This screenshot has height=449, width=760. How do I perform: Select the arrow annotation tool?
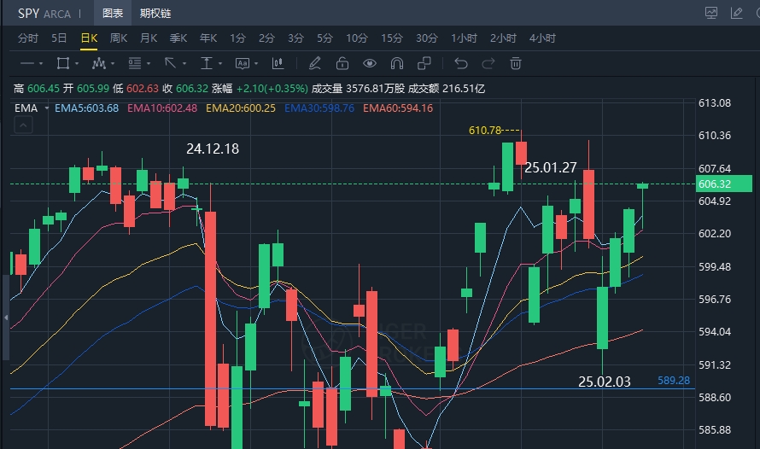coord(170,63)
